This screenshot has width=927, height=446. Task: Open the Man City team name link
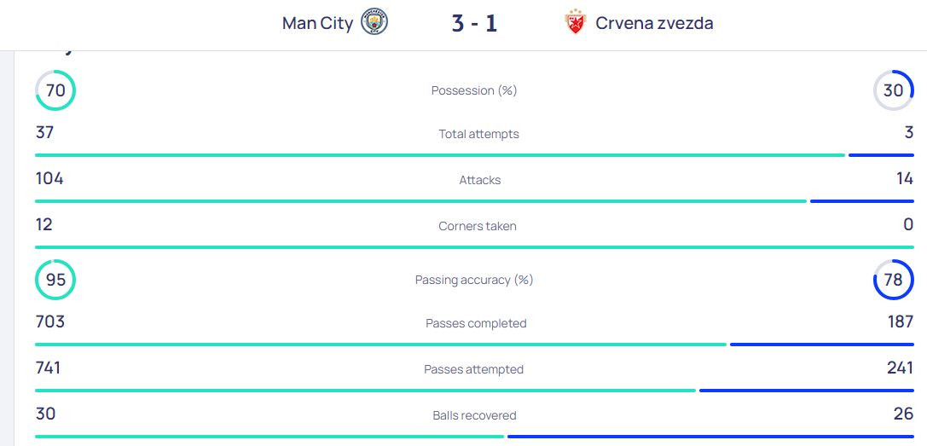coord(317,23)
